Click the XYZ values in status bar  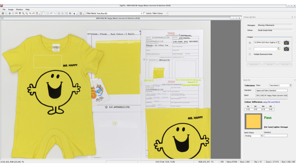tap(165, 162)
